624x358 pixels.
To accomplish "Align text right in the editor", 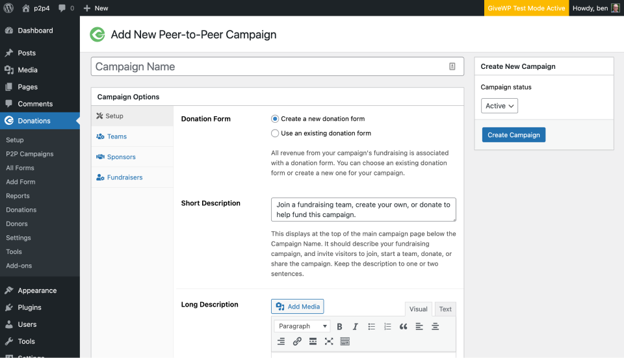I will point(281,341).
